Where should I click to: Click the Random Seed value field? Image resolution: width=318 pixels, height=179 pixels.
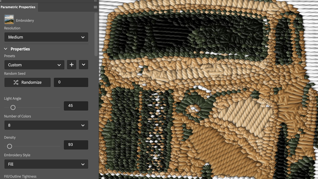pyautogui.click(x=71, y=82)
